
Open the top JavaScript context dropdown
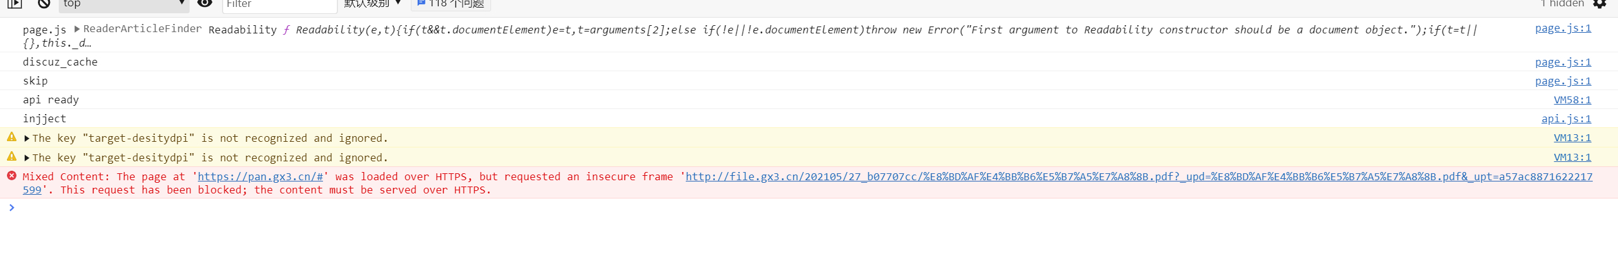[x=124, y=4]
